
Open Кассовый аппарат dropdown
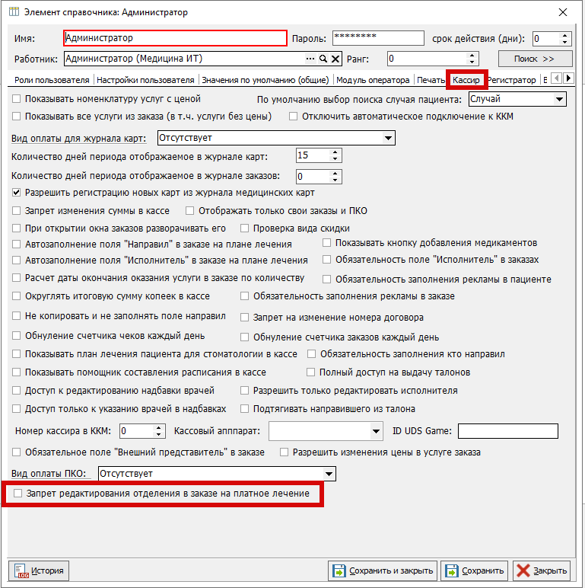(376, 431)
